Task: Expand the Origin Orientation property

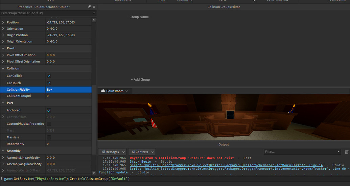Action: coord(3,41)
